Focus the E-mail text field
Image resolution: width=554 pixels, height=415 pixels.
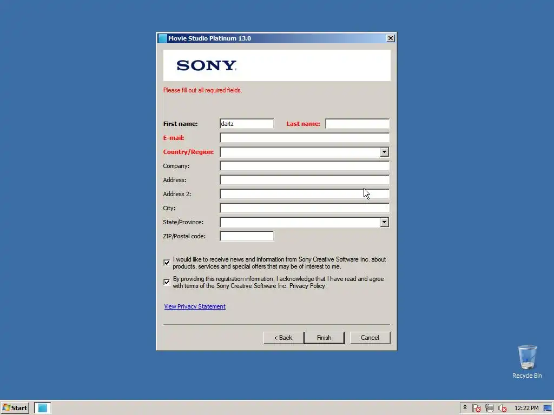305,138
